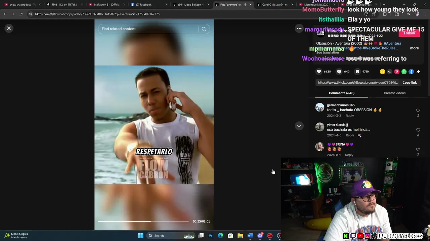The width and height of the screenshot is (430, 241).
Task: Open Task View from taskbar
Action: click(201, 236)
